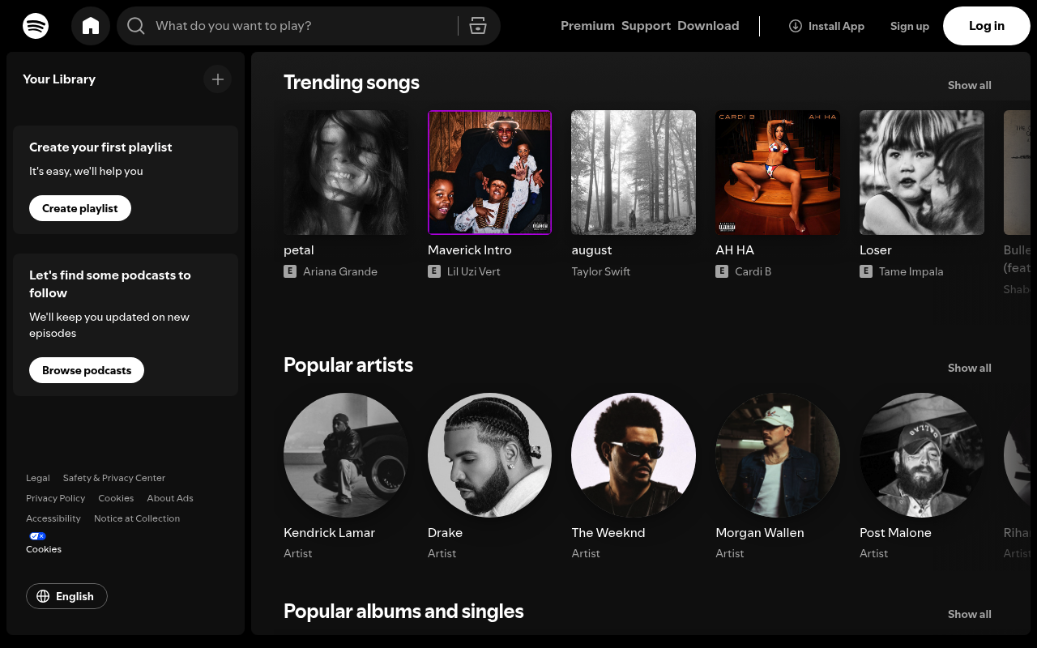Image resolution: width=1037 pixels, height=648 pixels.
Task: Open the Maverick Intro album cover
Action: pyautogui.click(x=489, y=173)
